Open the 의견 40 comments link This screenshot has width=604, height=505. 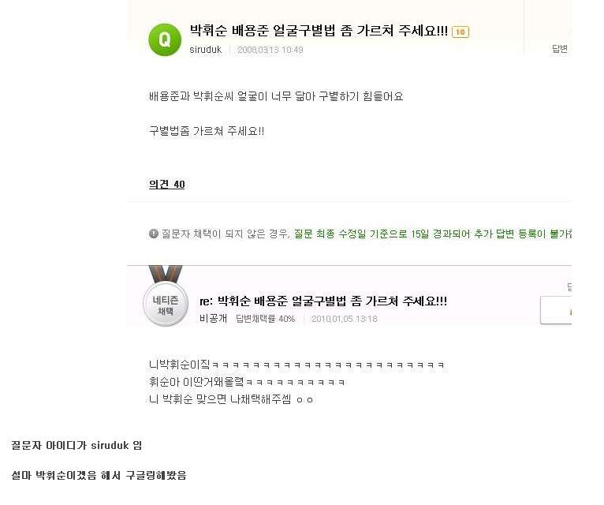click(167, 185)
